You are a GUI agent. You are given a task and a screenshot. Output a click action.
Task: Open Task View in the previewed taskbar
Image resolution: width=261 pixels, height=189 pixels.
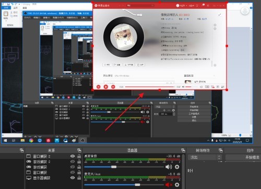click(14, 141)
